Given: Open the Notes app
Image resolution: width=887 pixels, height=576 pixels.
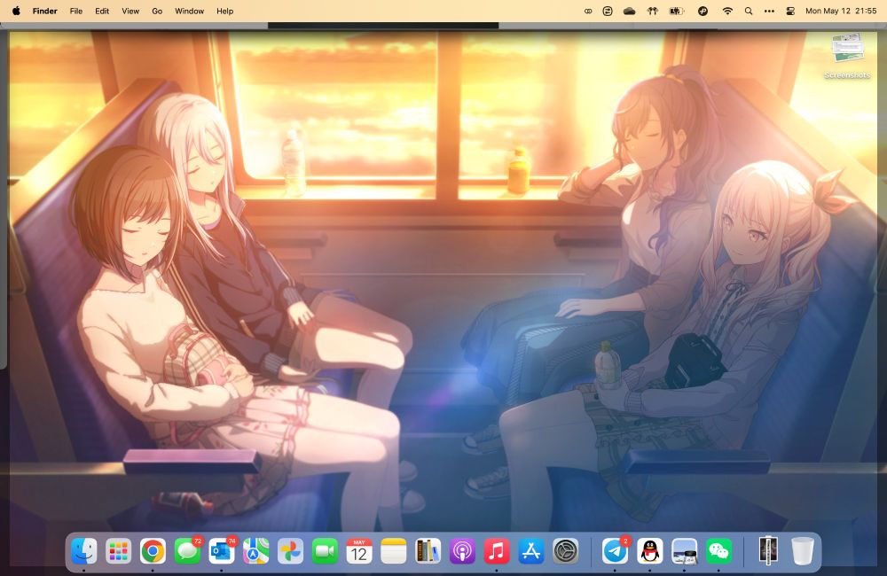Looking at the screenshot, I should (x=394, y=550).
